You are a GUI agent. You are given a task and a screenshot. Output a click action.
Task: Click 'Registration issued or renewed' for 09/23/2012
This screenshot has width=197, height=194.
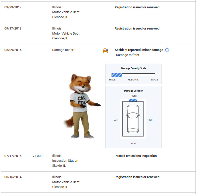pyautogui.click(x=137, y=7)
